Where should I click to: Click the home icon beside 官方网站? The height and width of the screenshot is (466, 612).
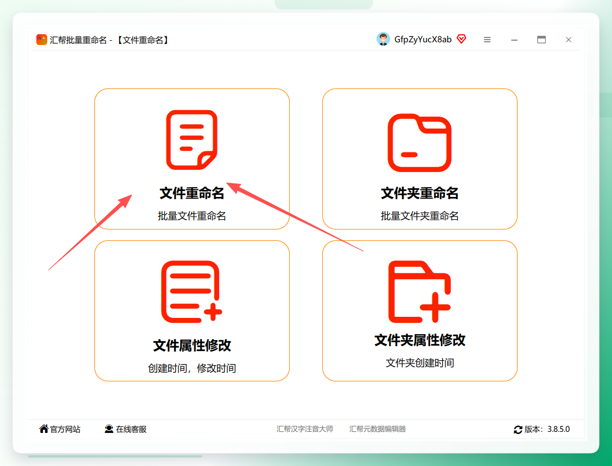[44, 429]
